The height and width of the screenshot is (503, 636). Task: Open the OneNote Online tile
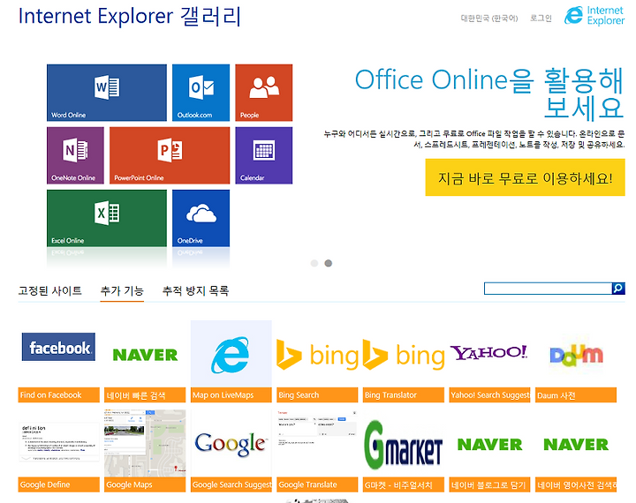click(x=75, y=155)
